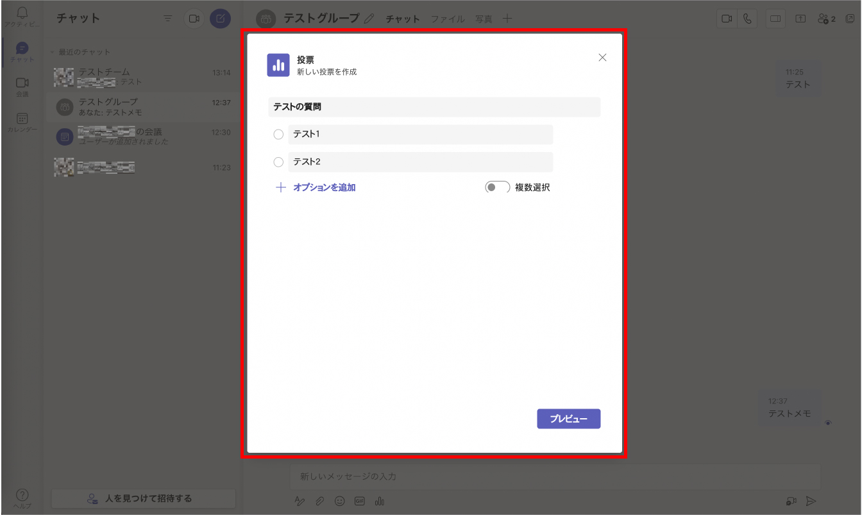Screen dimensions: 862x515
Task: Select the テスト2 radio button
Action: pos(278,162)
